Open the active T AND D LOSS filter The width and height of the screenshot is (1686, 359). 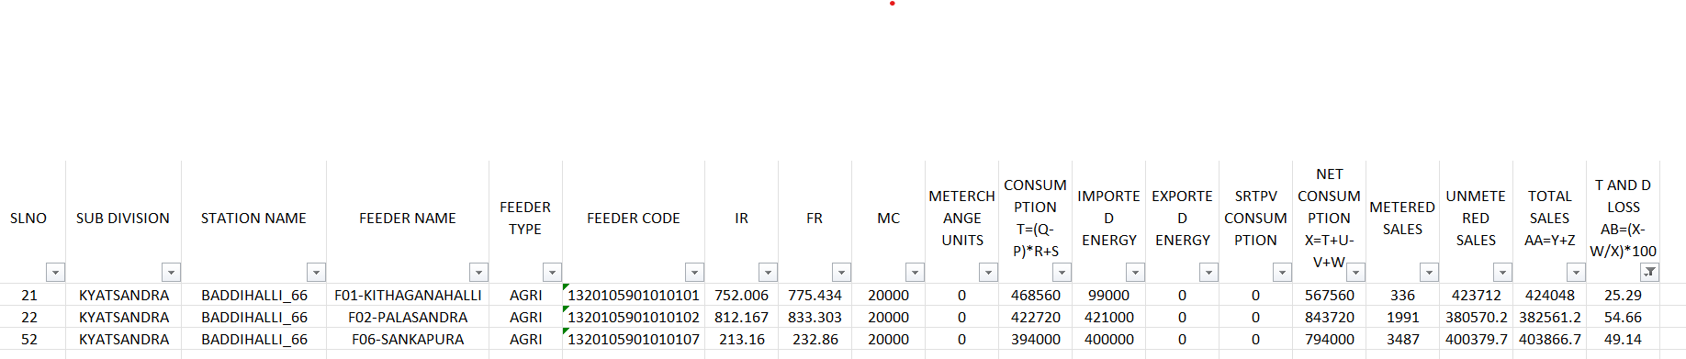tap(1649, 273)
